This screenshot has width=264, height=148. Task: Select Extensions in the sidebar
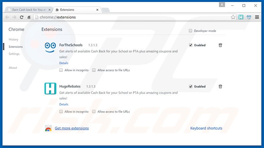16,47
